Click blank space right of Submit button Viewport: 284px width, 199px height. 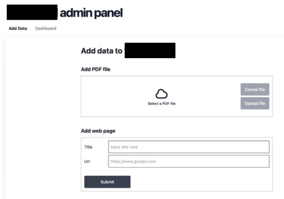click(200, 182)
